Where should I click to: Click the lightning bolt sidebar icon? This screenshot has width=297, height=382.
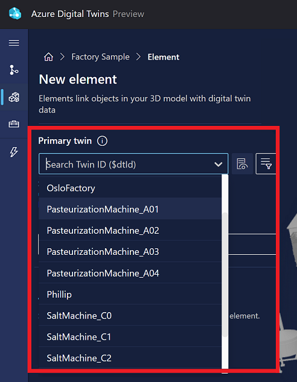click(14, 152)
